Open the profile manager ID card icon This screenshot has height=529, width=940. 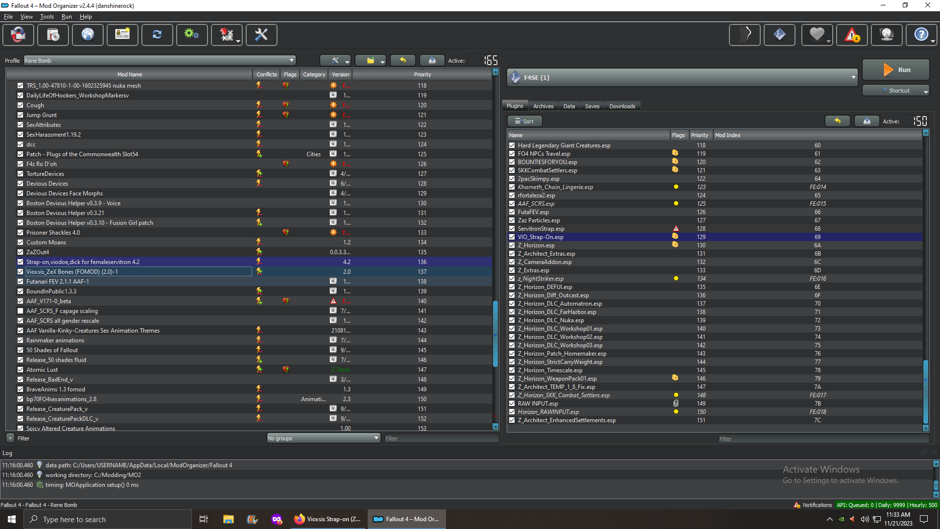pyautogui.click(x=122, y=35)
